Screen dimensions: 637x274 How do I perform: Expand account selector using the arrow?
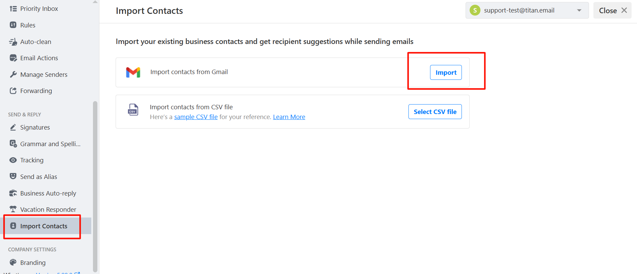coord(579,10)
